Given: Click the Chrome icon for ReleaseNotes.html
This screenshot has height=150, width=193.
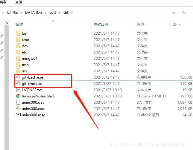Looking at the screenshot, I should (18, 96).
